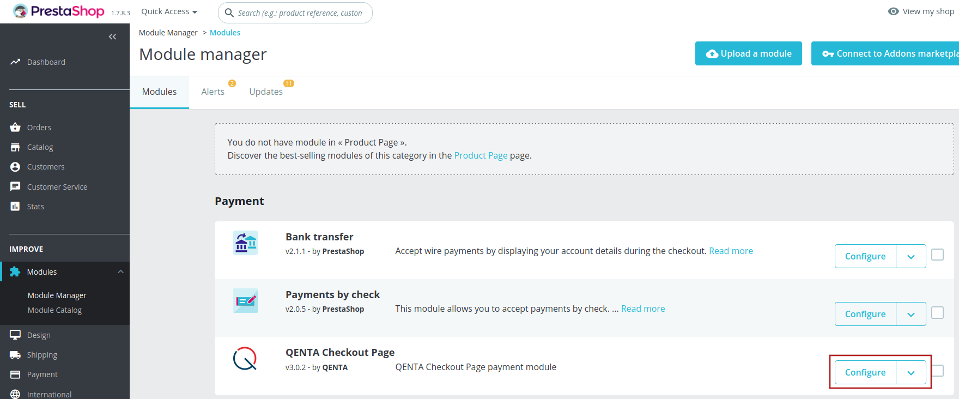Click the Stats chart icon
The image size is (959, 399).
coord(15,206)
